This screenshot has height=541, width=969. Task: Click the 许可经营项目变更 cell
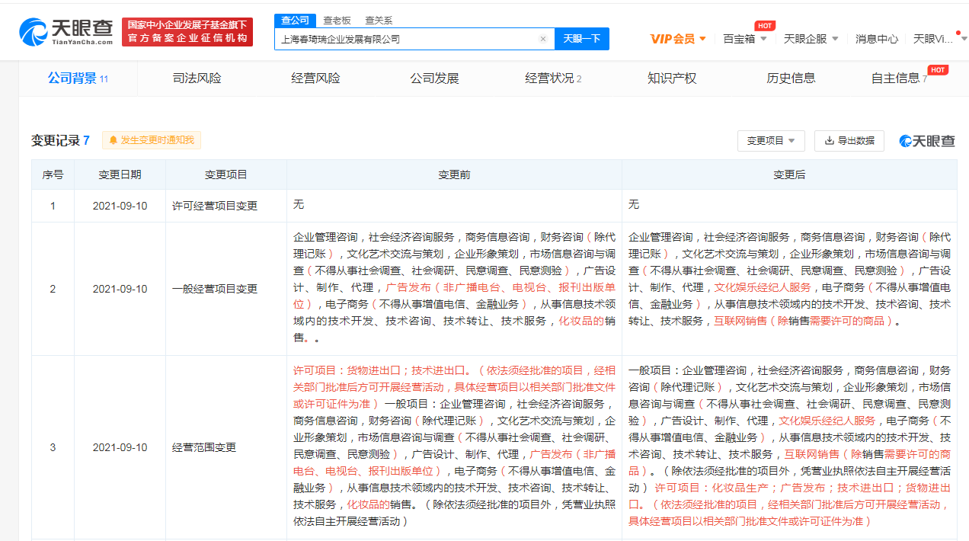(226, 206)
